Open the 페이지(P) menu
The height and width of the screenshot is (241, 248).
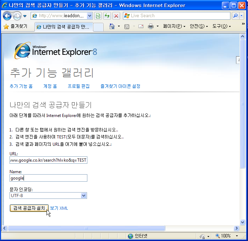(174, 26)
